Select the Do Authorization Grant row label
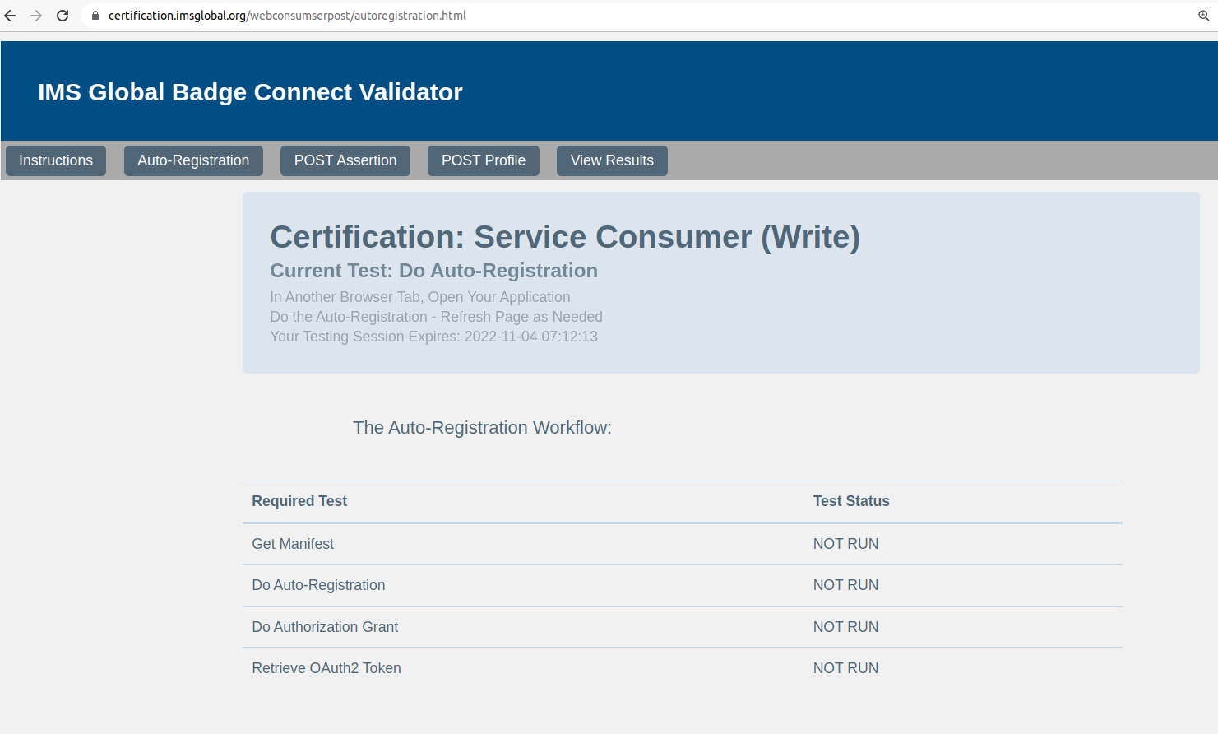This screenshot has width=1218, height=734. [x=325, y=627]
